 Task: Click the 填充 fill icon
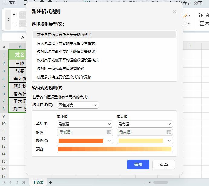[x=201, y=15]
